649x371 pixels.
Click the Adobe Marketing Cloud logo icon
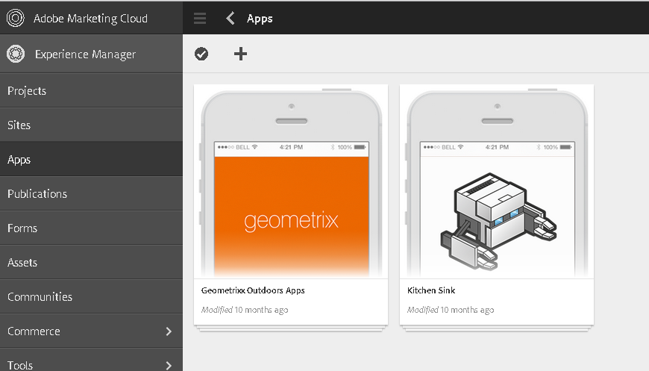click(16, 18)
